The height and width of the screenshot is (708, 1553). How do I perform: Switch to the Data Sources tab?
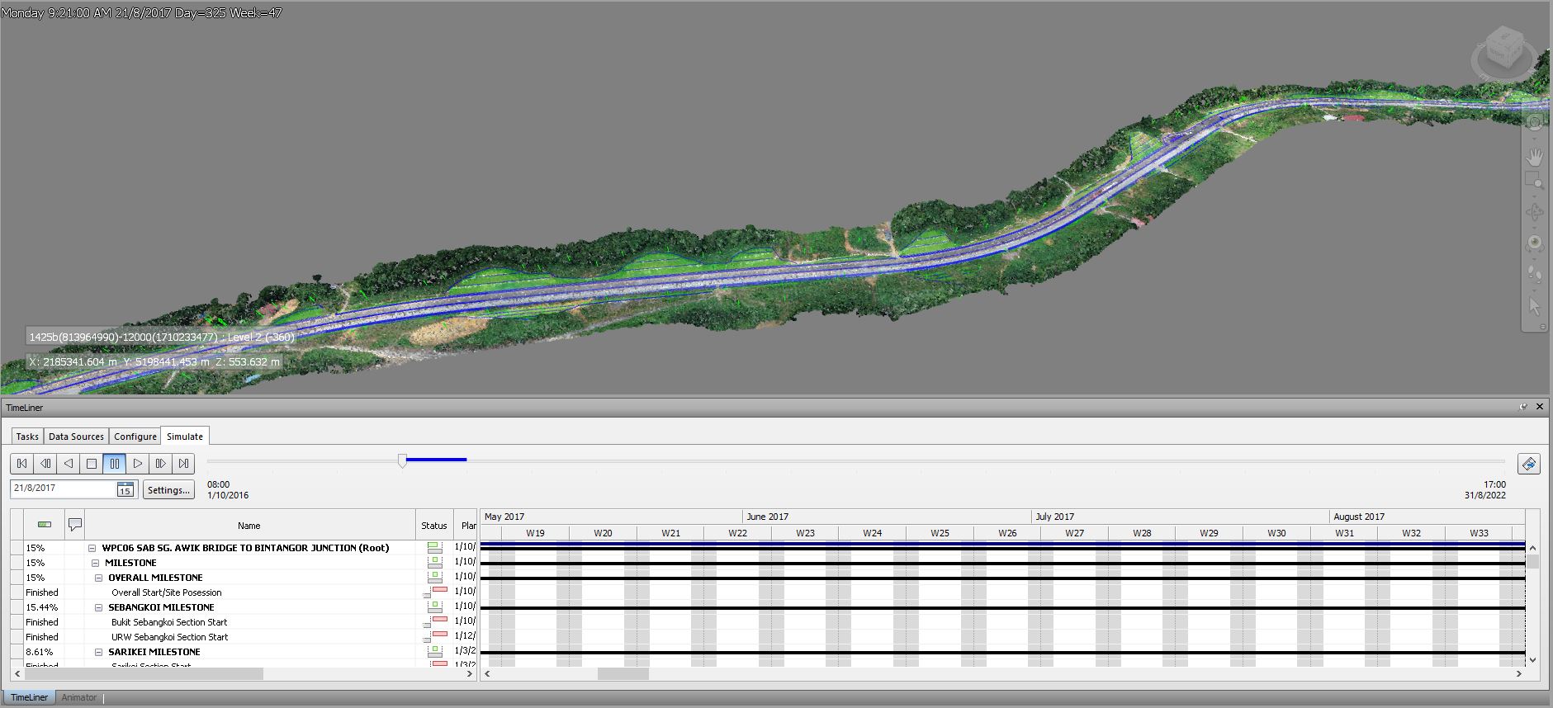coord(76,437)
